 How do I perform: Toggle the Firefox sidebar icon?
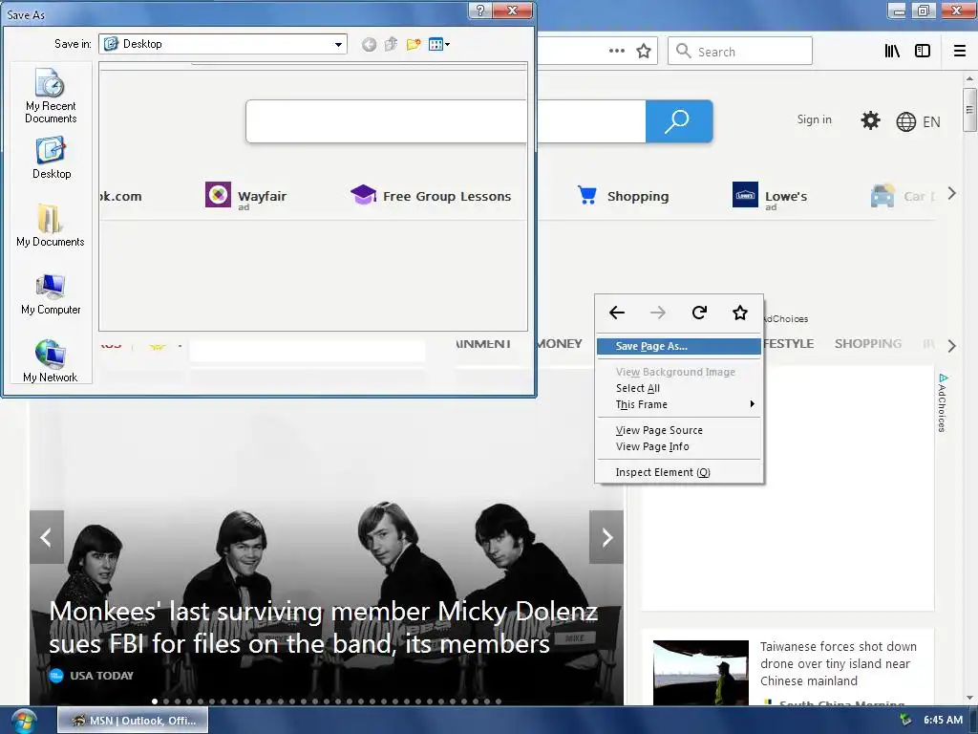tap(922, 51)
